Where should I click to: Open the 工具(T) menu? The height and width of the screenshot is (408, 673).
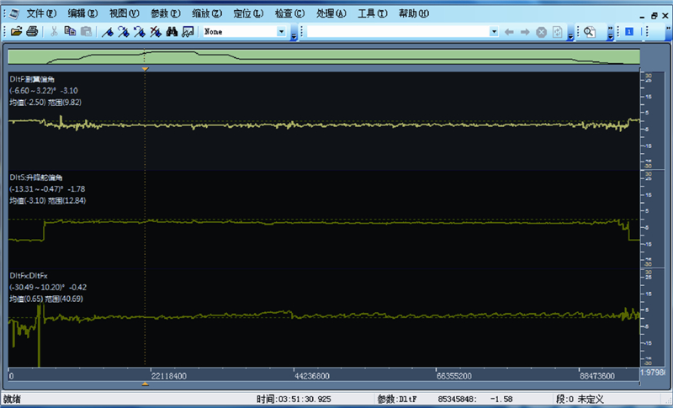[373, 13]
